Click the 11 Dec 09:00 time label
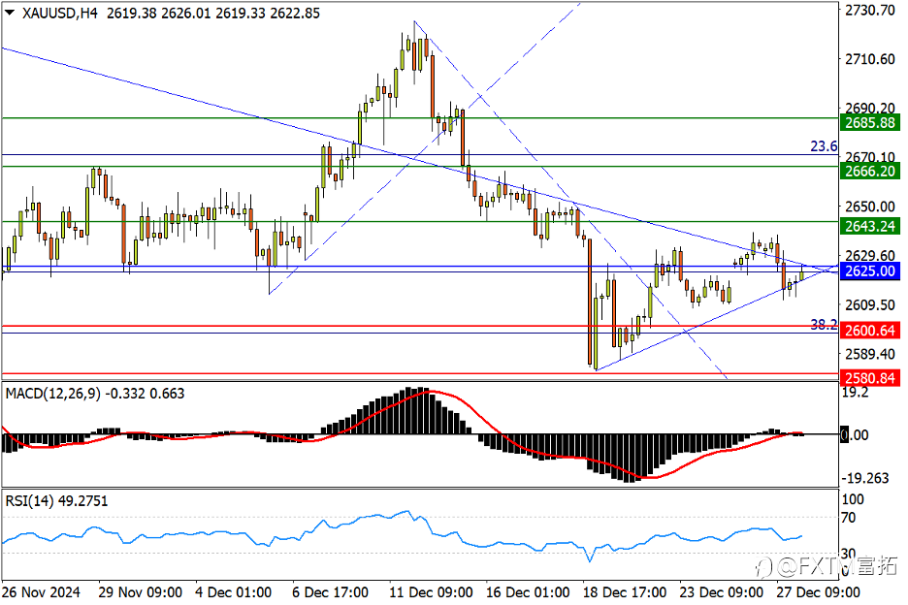Image resolution: width=908 pixels, height=605 pixels. click(x=431, y=592)
